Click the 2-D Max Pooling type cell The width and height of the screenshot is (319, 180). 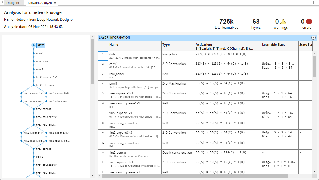178,85
